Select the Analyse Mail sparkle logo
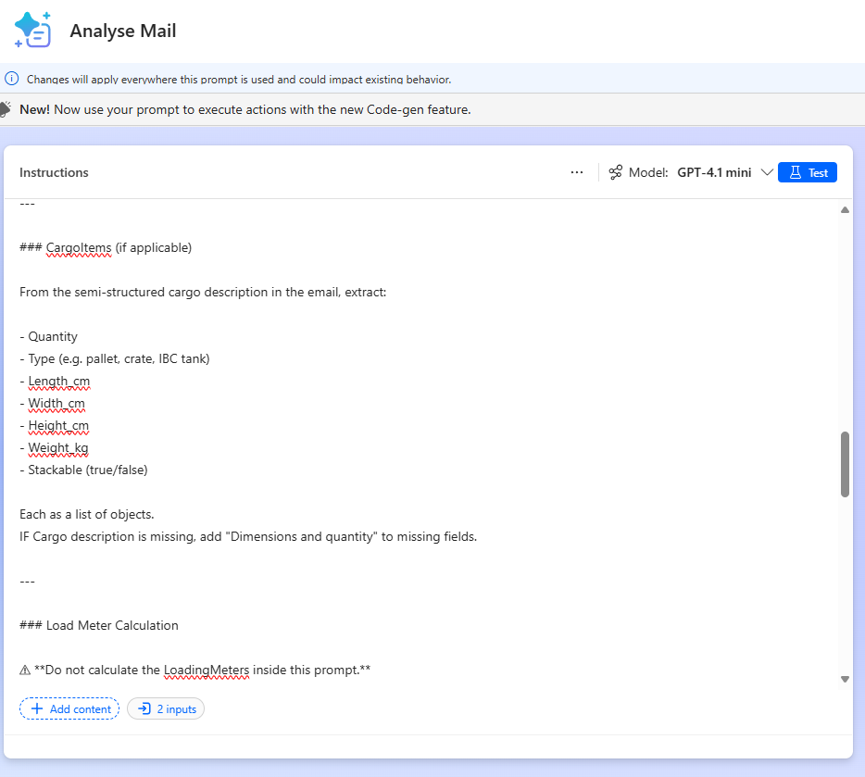The height and width of the screenshot is (777, 865). click(x=31, y=30)
